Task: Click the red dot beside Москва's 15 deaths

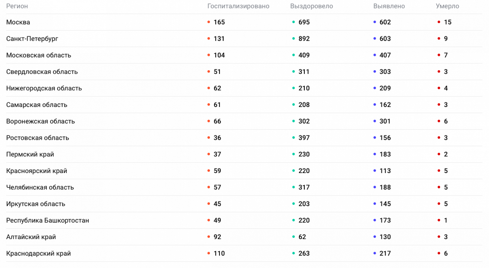Action: pos(439,22)
